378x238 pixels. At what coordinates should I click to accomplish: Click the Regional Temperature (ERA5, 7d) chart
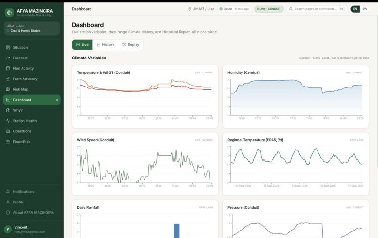[295, 165]
